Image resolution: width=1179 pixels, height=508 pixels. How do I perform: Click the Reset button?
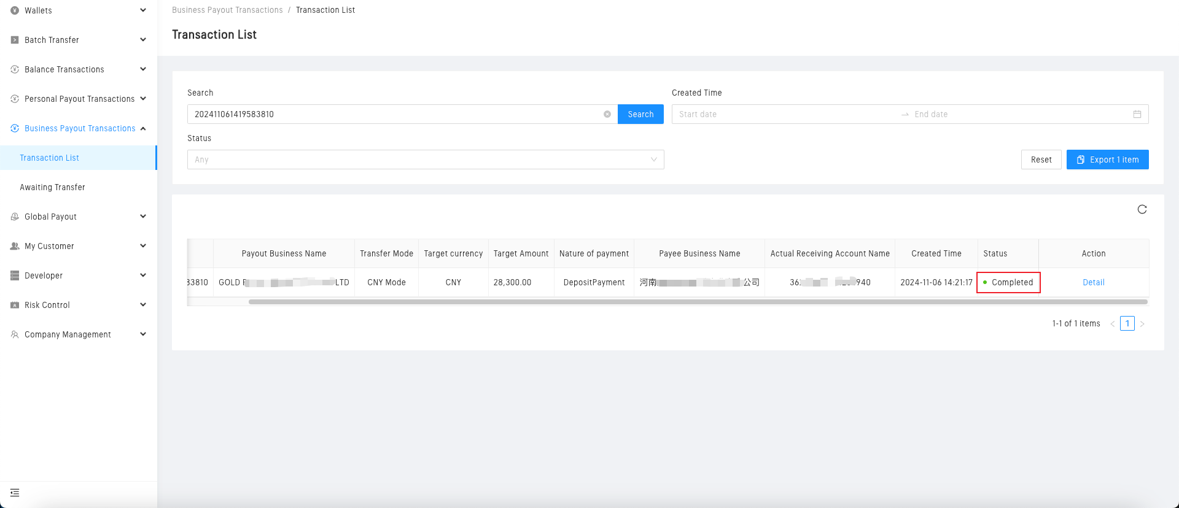1041,160
